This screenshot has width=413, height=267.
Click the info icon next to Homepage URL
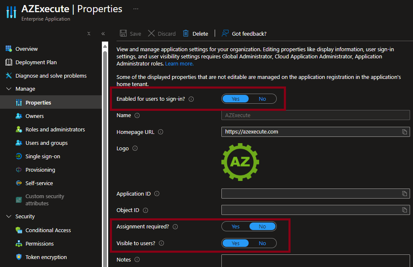(161, 132)
